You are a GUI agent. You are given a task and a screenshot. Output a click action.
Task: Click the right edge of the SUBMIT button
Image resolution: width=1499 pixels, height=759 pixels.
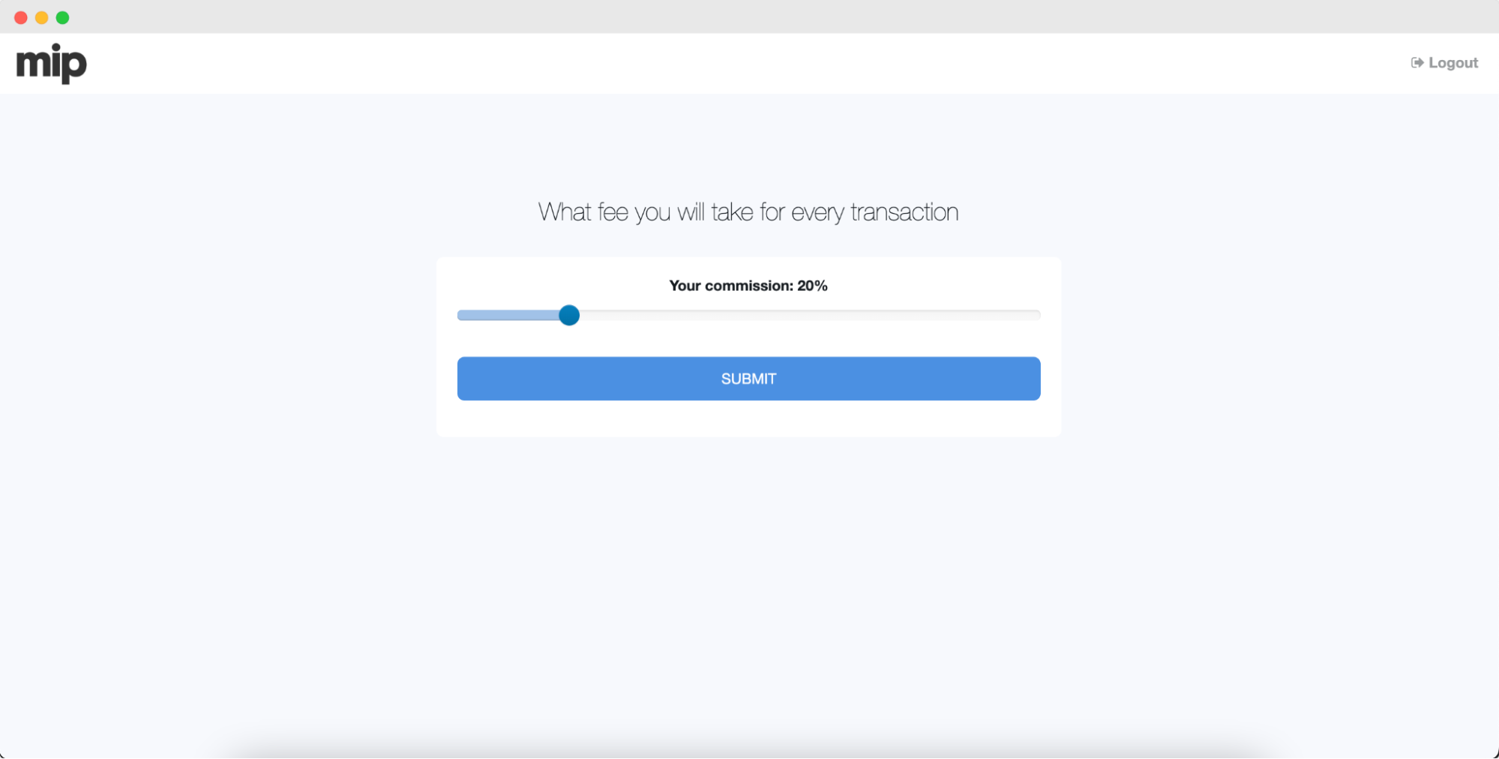pos(1036,379)
